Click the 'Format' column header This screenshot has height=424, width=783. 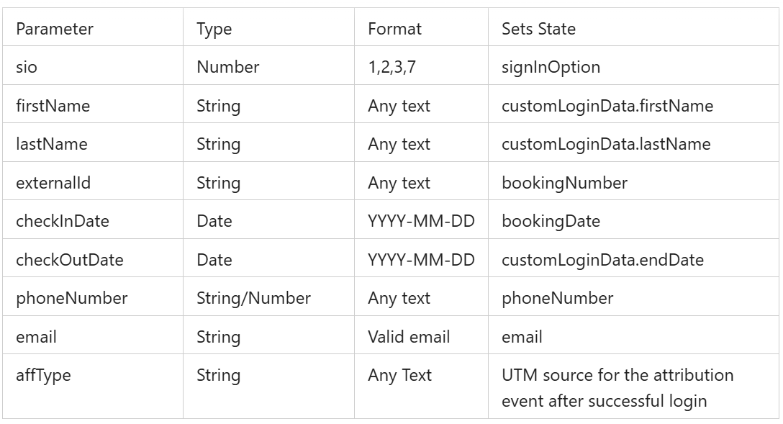pos(394,30)
